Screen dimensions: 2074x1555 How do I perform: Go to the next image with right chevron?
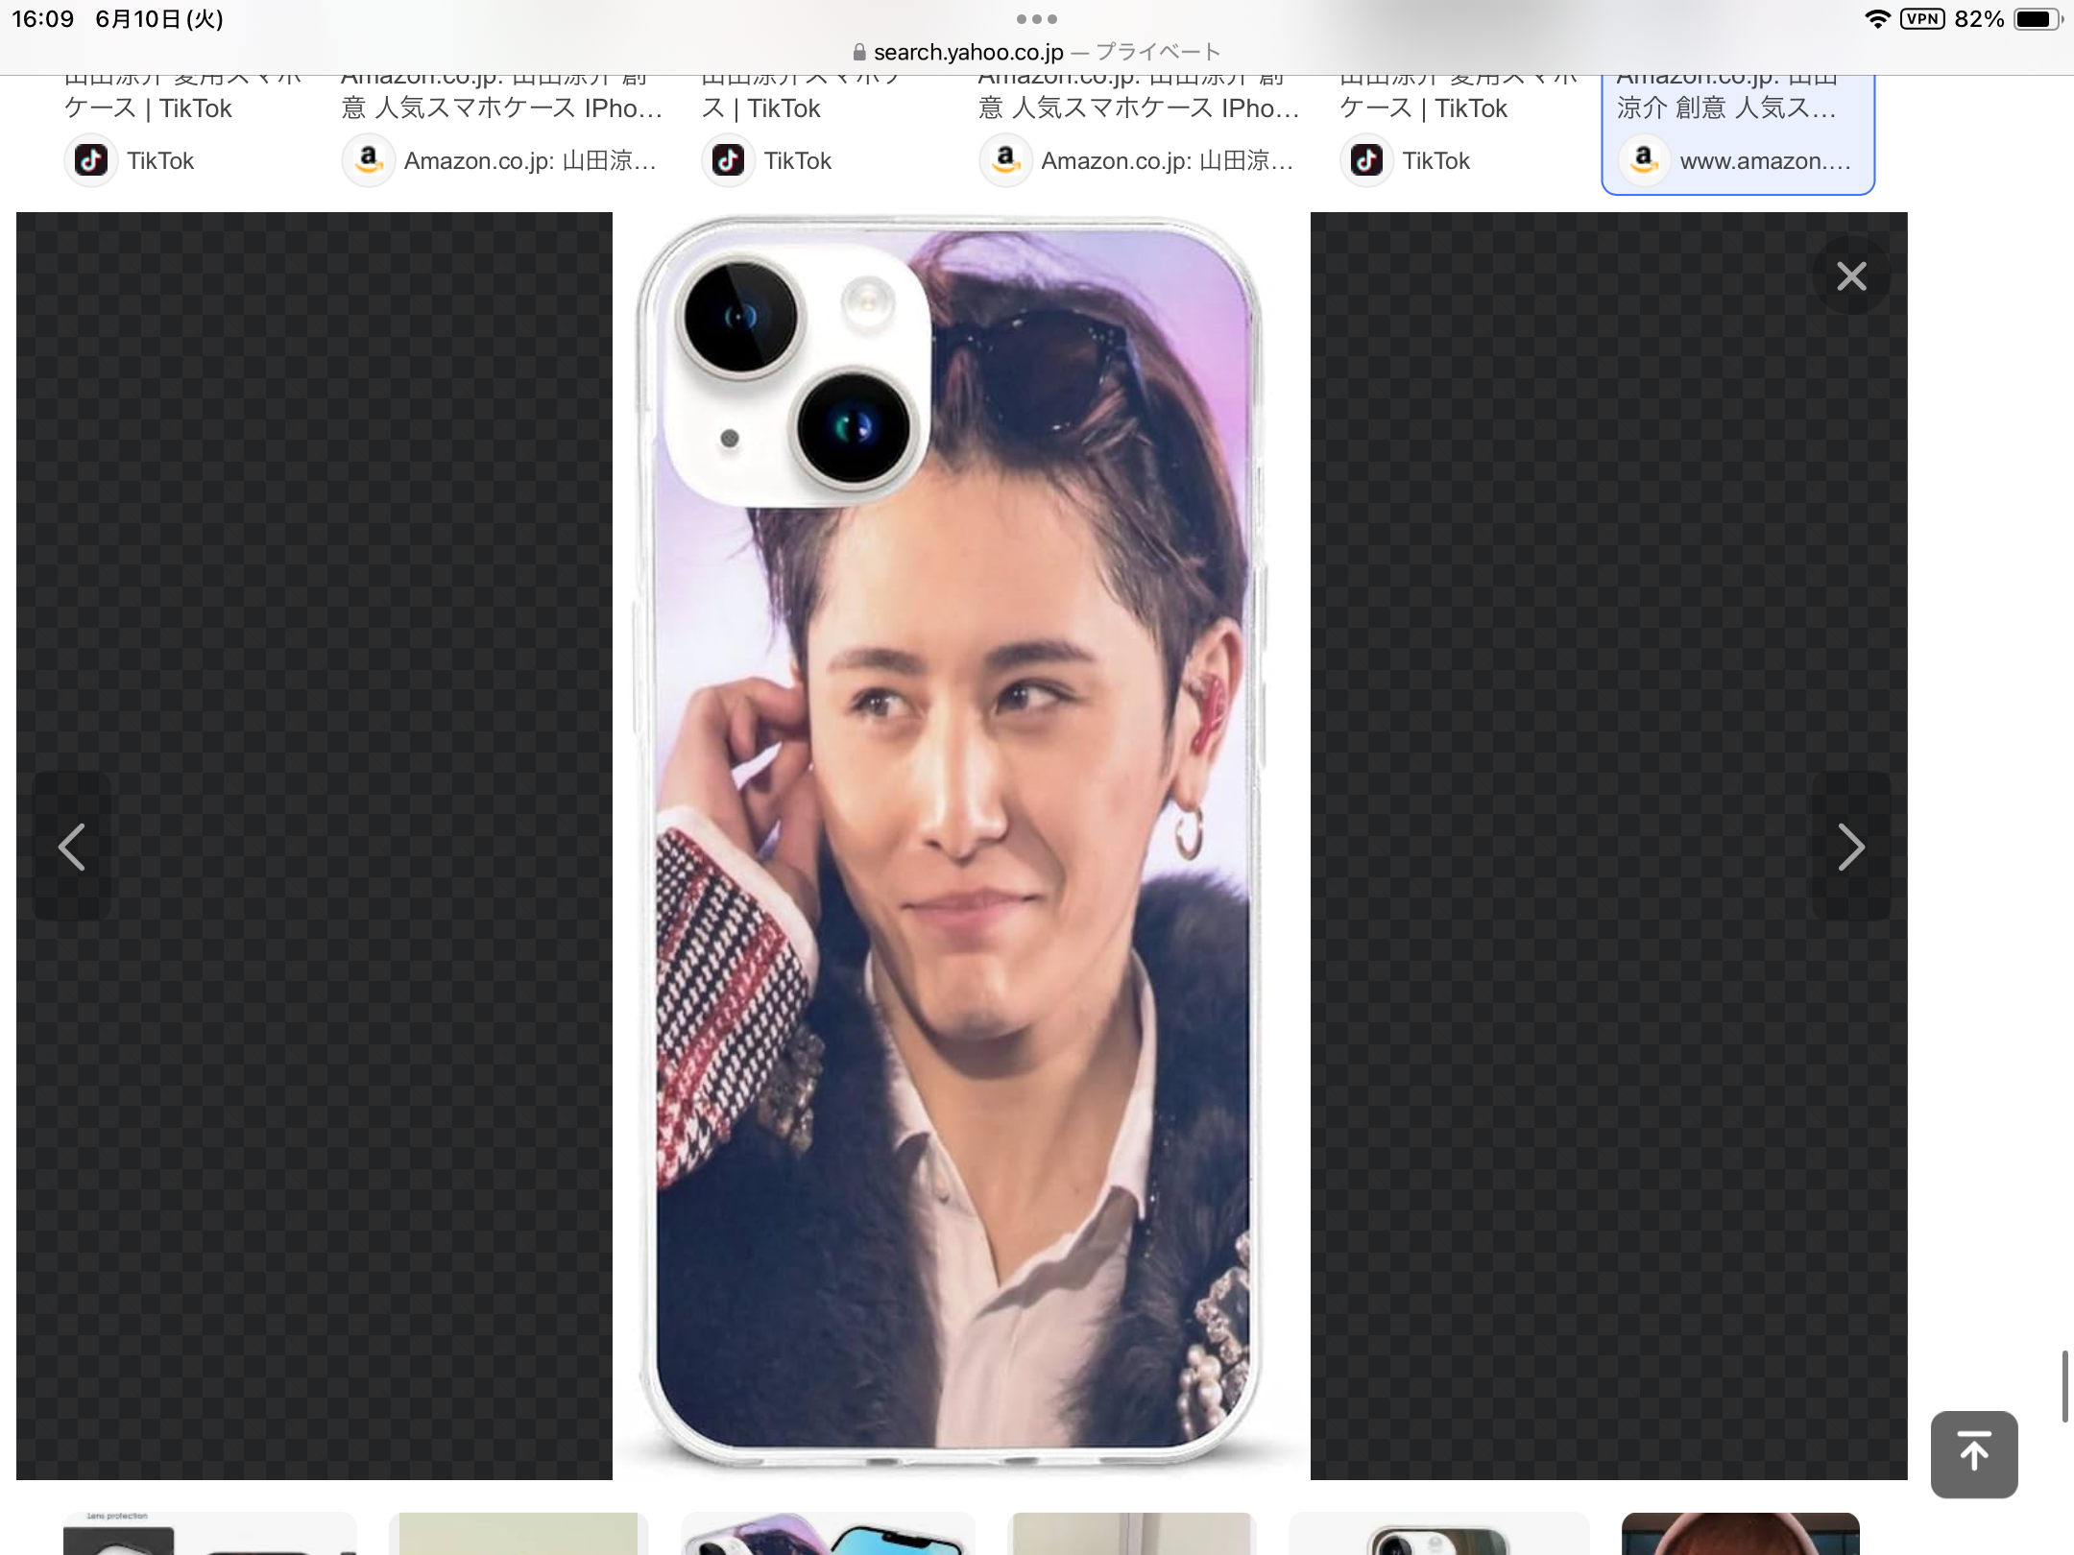point(1850,847)
